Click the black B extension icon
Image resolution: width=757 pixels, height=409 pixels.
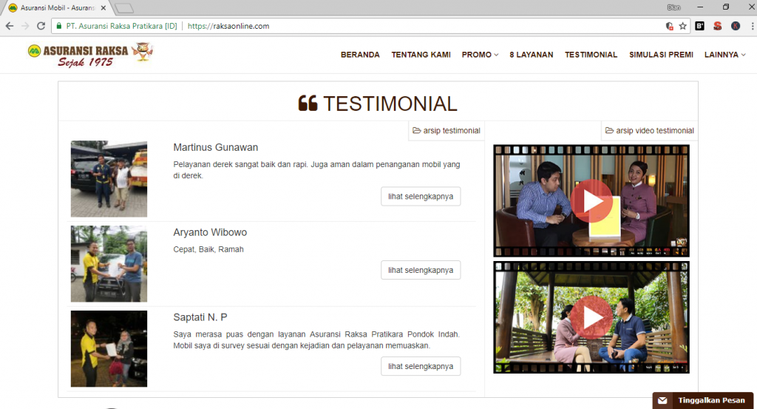[699, 26]
